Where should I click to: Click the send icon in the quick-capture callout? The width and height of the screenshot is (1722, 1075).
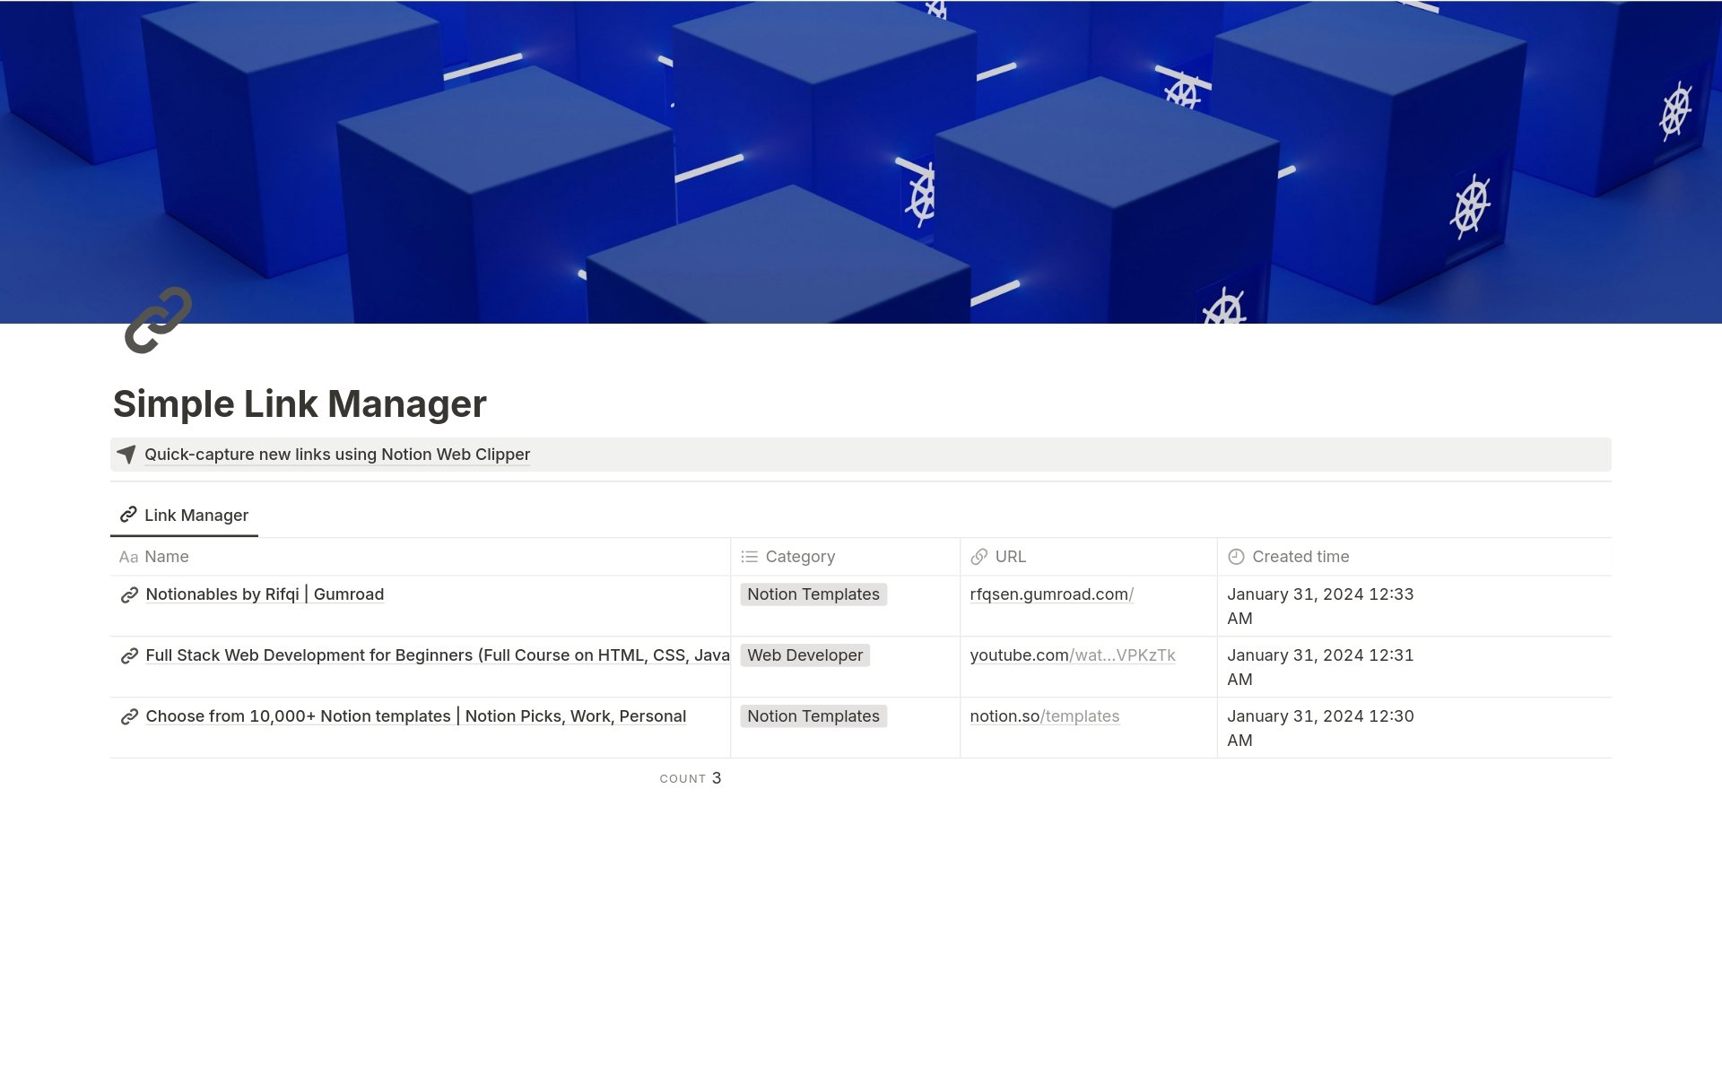[x=126, y=455]
